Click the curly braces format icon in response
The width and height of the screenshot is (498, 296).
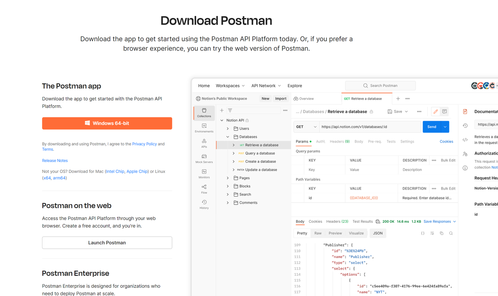click(423, 233)
